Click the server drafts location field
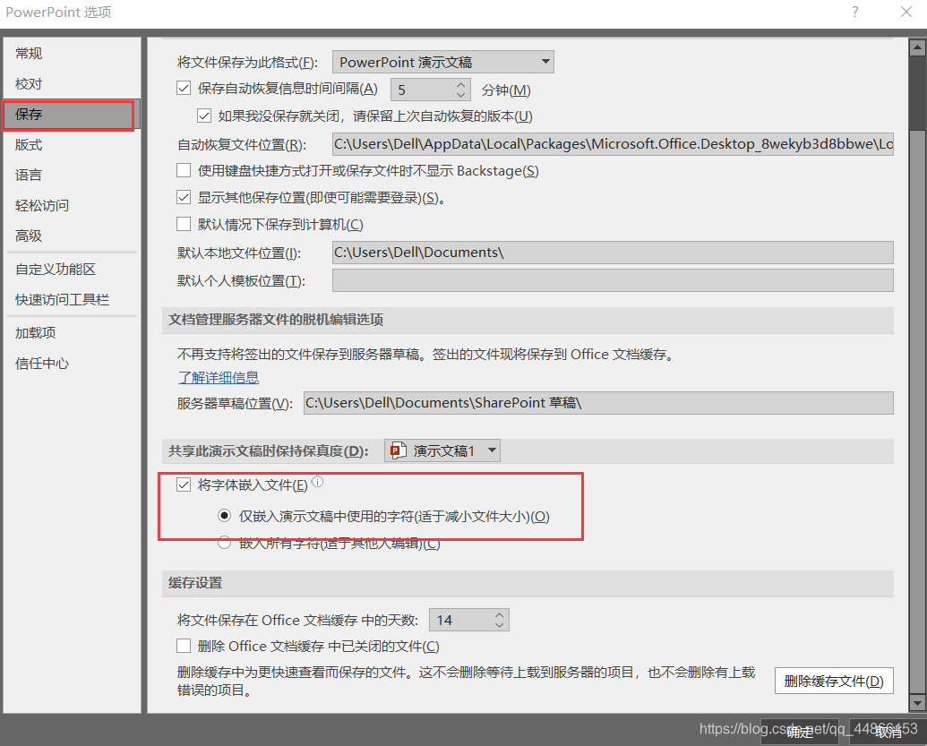 (x=598, y=403)
